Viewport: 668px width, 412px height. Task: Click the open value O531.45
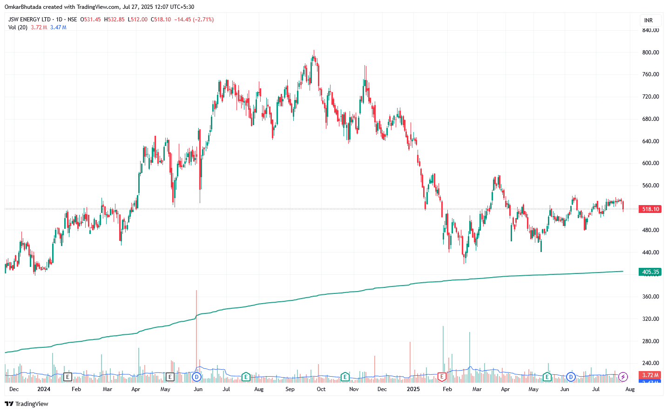click(x=91, y=20)
